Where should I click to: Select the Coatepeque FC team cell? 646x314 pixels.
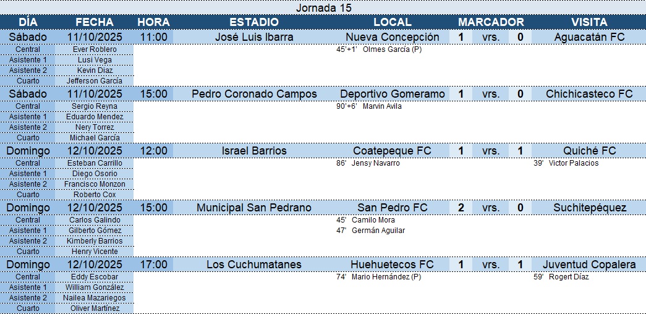pyautogui.click(x=392, y=151)
